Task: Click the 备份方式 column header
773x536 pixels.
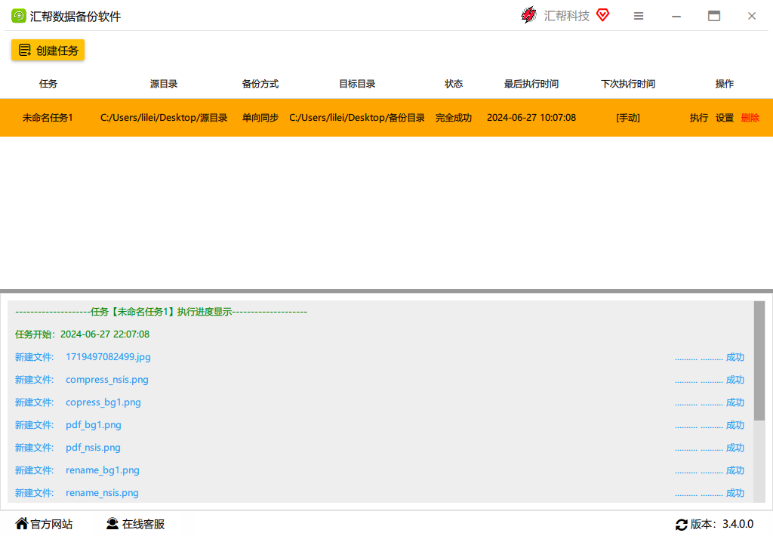Action: coord(260,84)
